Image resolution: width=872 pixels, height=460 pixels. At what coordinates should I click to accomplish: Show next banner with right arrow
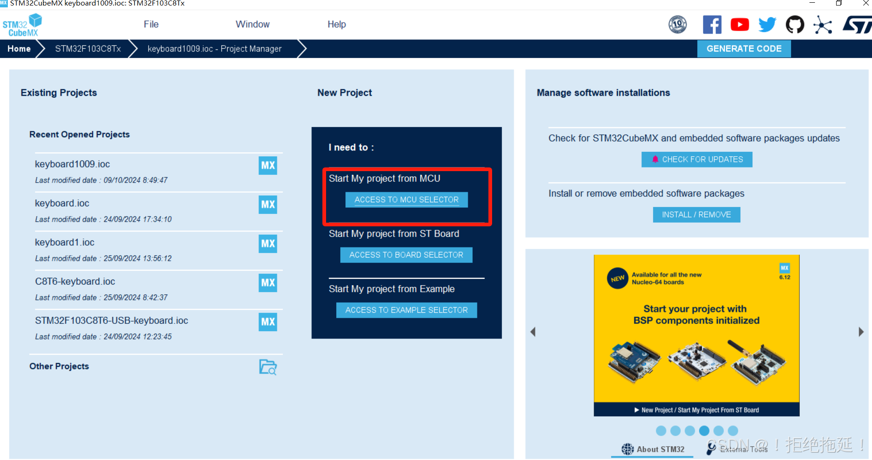click(x=861, y=332)
